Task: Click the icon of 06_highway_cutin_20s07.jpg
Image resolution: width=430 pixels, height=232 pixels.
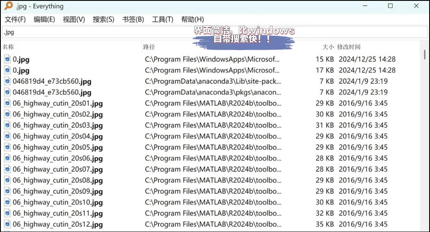Action: (8, 169)
